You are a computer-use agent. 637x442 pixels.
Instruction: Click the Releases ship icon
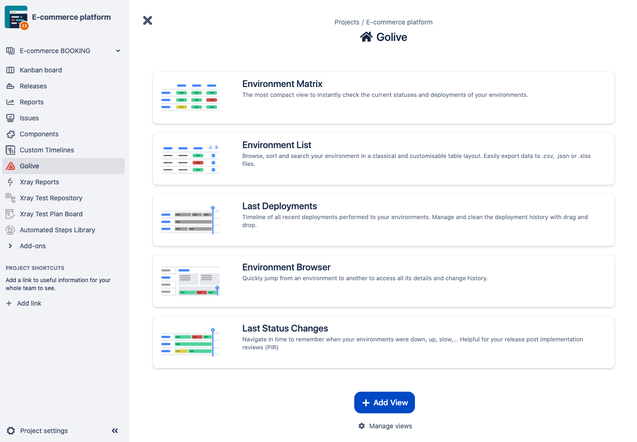10,86
